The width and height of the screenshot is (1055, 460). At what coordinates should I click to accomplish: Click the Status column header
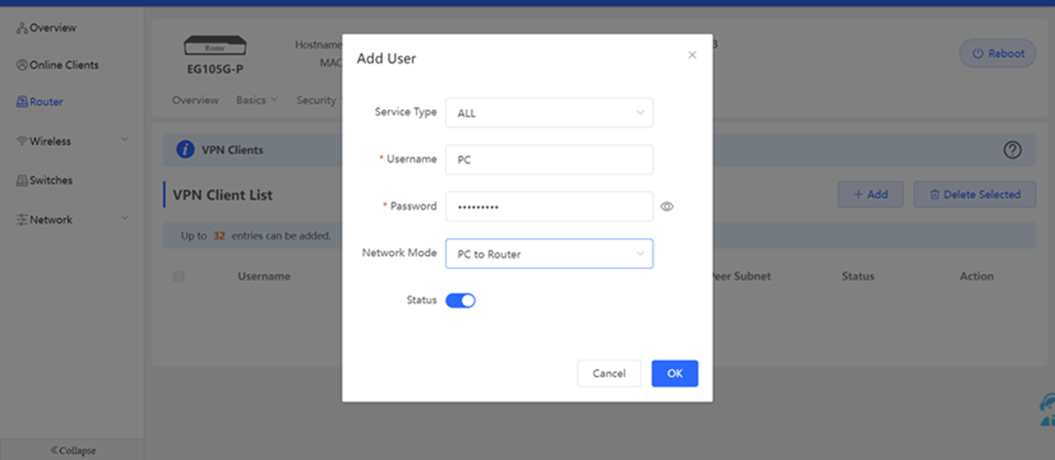[857, 276]
